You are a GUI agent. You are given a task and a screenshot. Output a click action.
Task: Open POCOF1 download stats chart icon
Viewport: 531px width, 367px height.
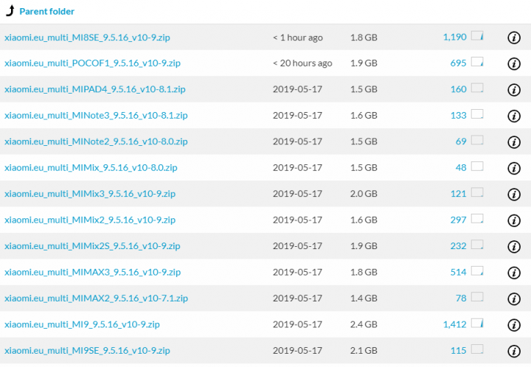click(477, 62)
